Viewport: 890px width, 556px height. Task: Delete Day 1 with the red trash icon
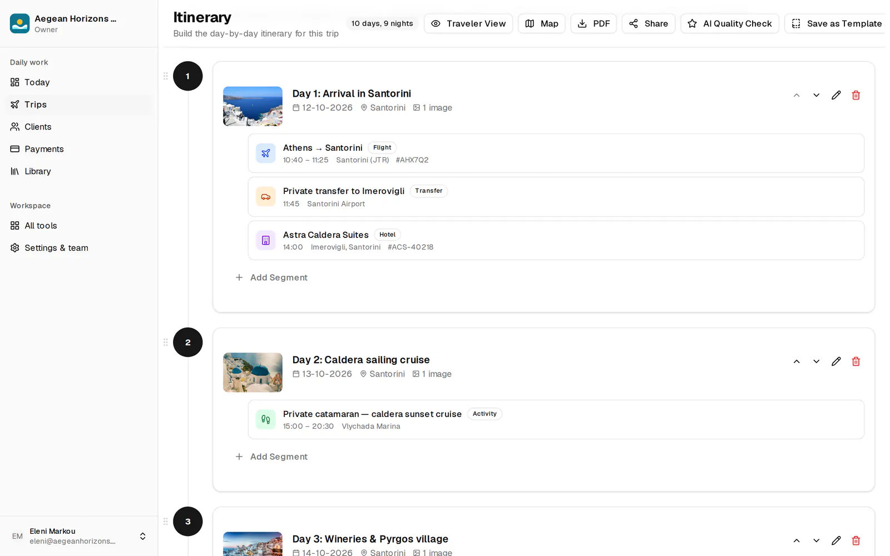pos(856,95)
